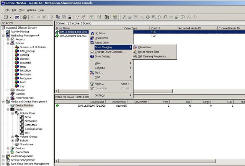Screen dimensions: 245x166
Task: Open the Edit menu
Action: click(14, 10)
